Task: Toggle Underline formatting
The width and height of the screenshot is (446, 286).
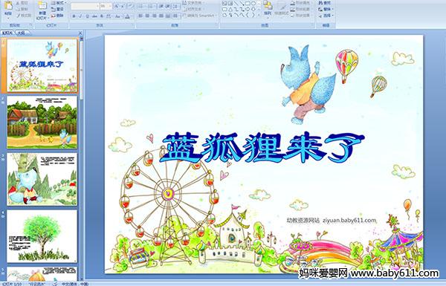Action: (x=87, y=16)
